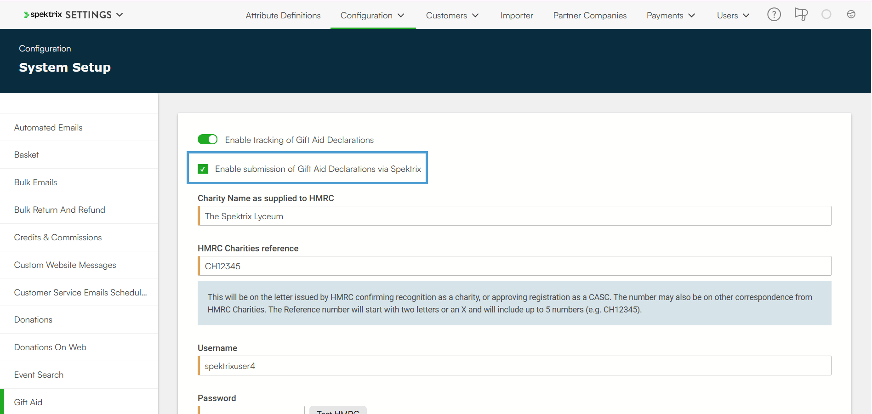Open Bulk Emails settings
The width and height of the screenshot is (872, 414).
79,182
